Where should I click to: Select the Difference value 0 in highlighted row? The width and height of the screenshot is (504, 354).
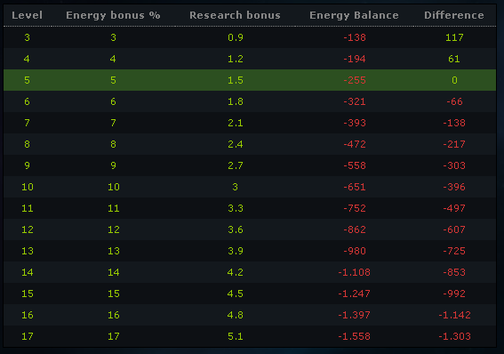454,80
